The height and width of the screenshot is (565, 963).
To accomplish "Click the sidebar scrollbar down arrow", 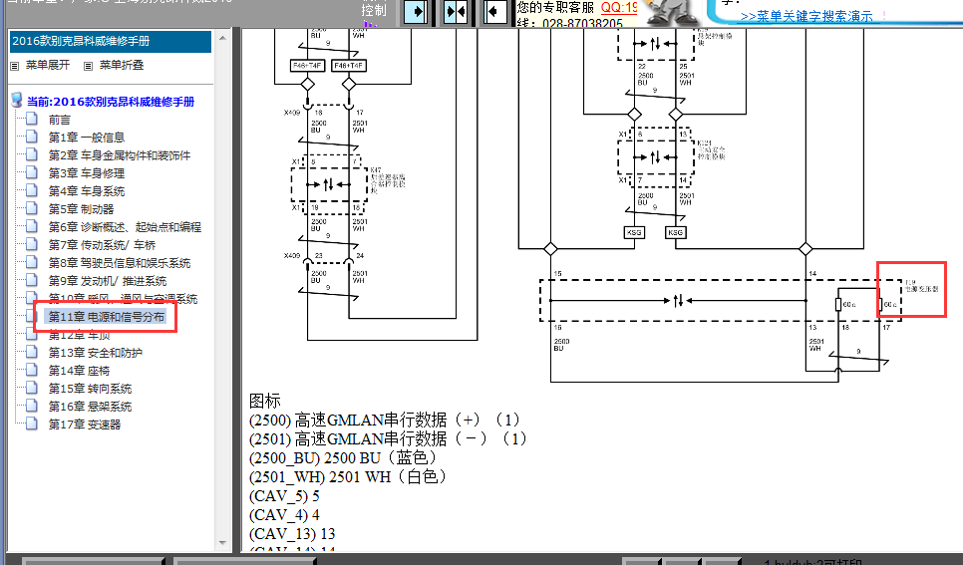I will (223, 543).
